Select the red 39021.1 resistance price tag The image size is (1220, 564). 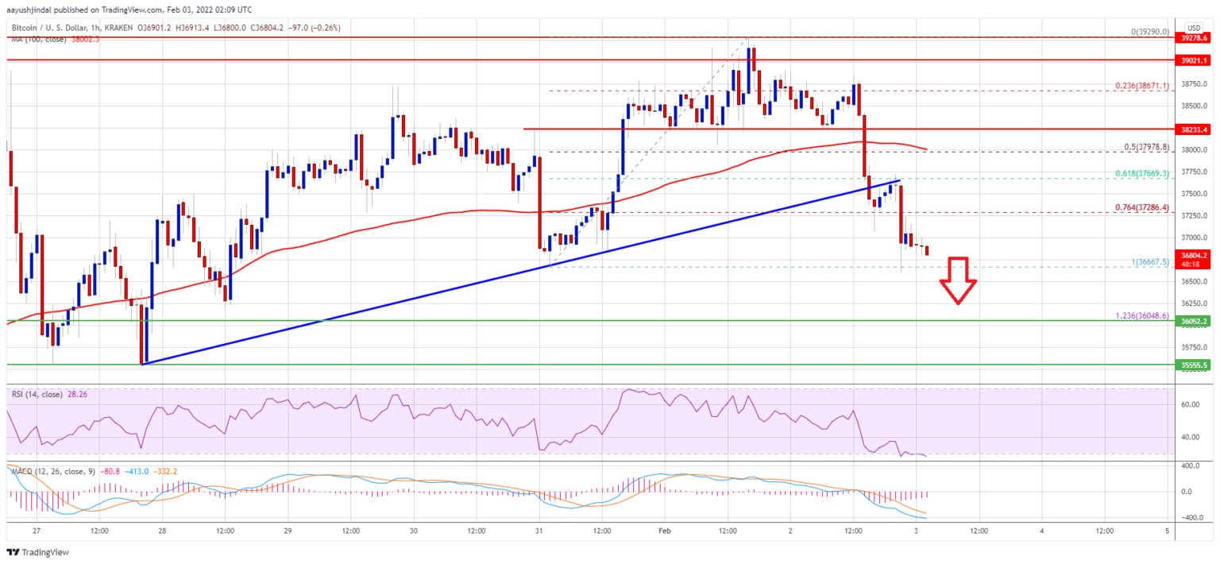[x=1193, y=60]
